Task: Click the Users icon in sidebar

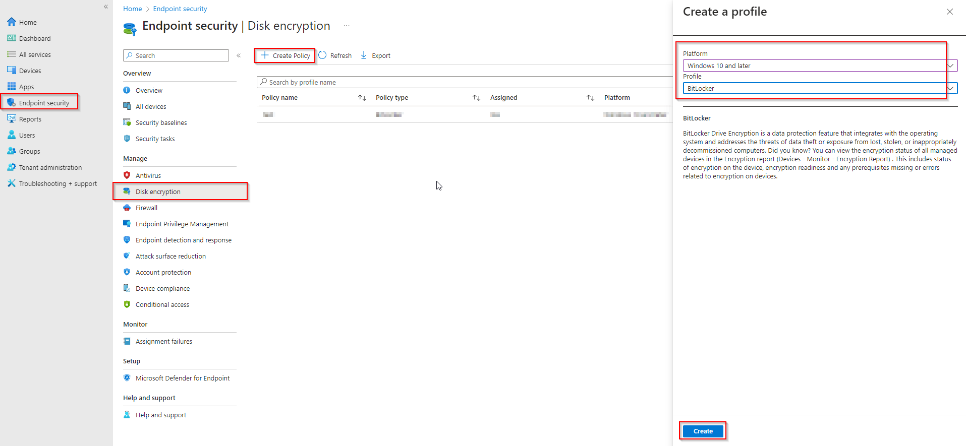Action: pyautogui.click(x=12, y=135)
